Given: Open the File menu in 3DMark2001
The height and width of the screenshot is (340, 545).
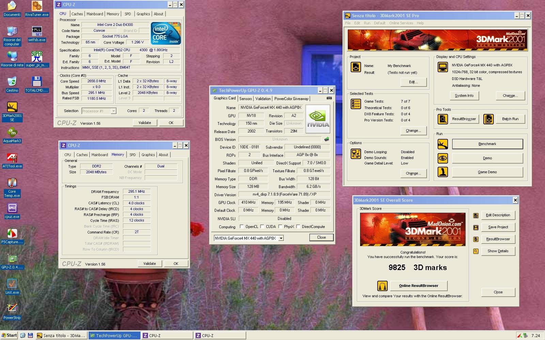Looking at the screenshot, I should [x=348, y=23].
